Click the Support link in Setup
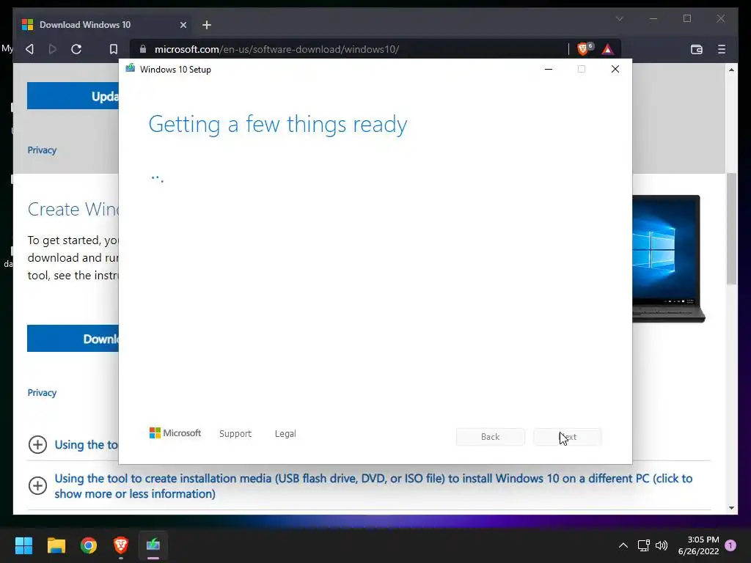This screenshot has width=751, height=563. coord(235,434)
